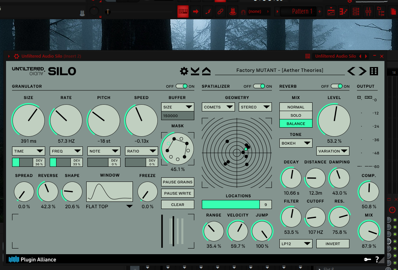
Task: Select NORMAL reverb mix mode
Action: click(x=296, y=107)
